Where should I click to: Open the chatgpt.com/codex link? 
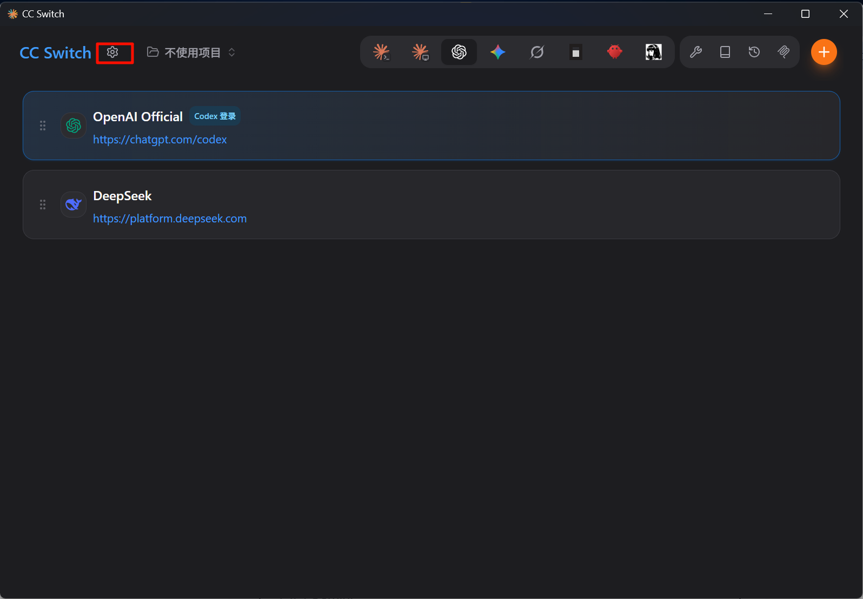point(160,140)
